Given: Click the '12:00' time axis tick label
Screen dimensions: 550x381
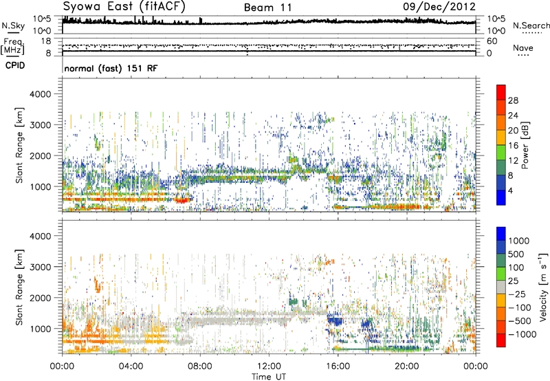Looking at the screenshot, I should 269,367.
